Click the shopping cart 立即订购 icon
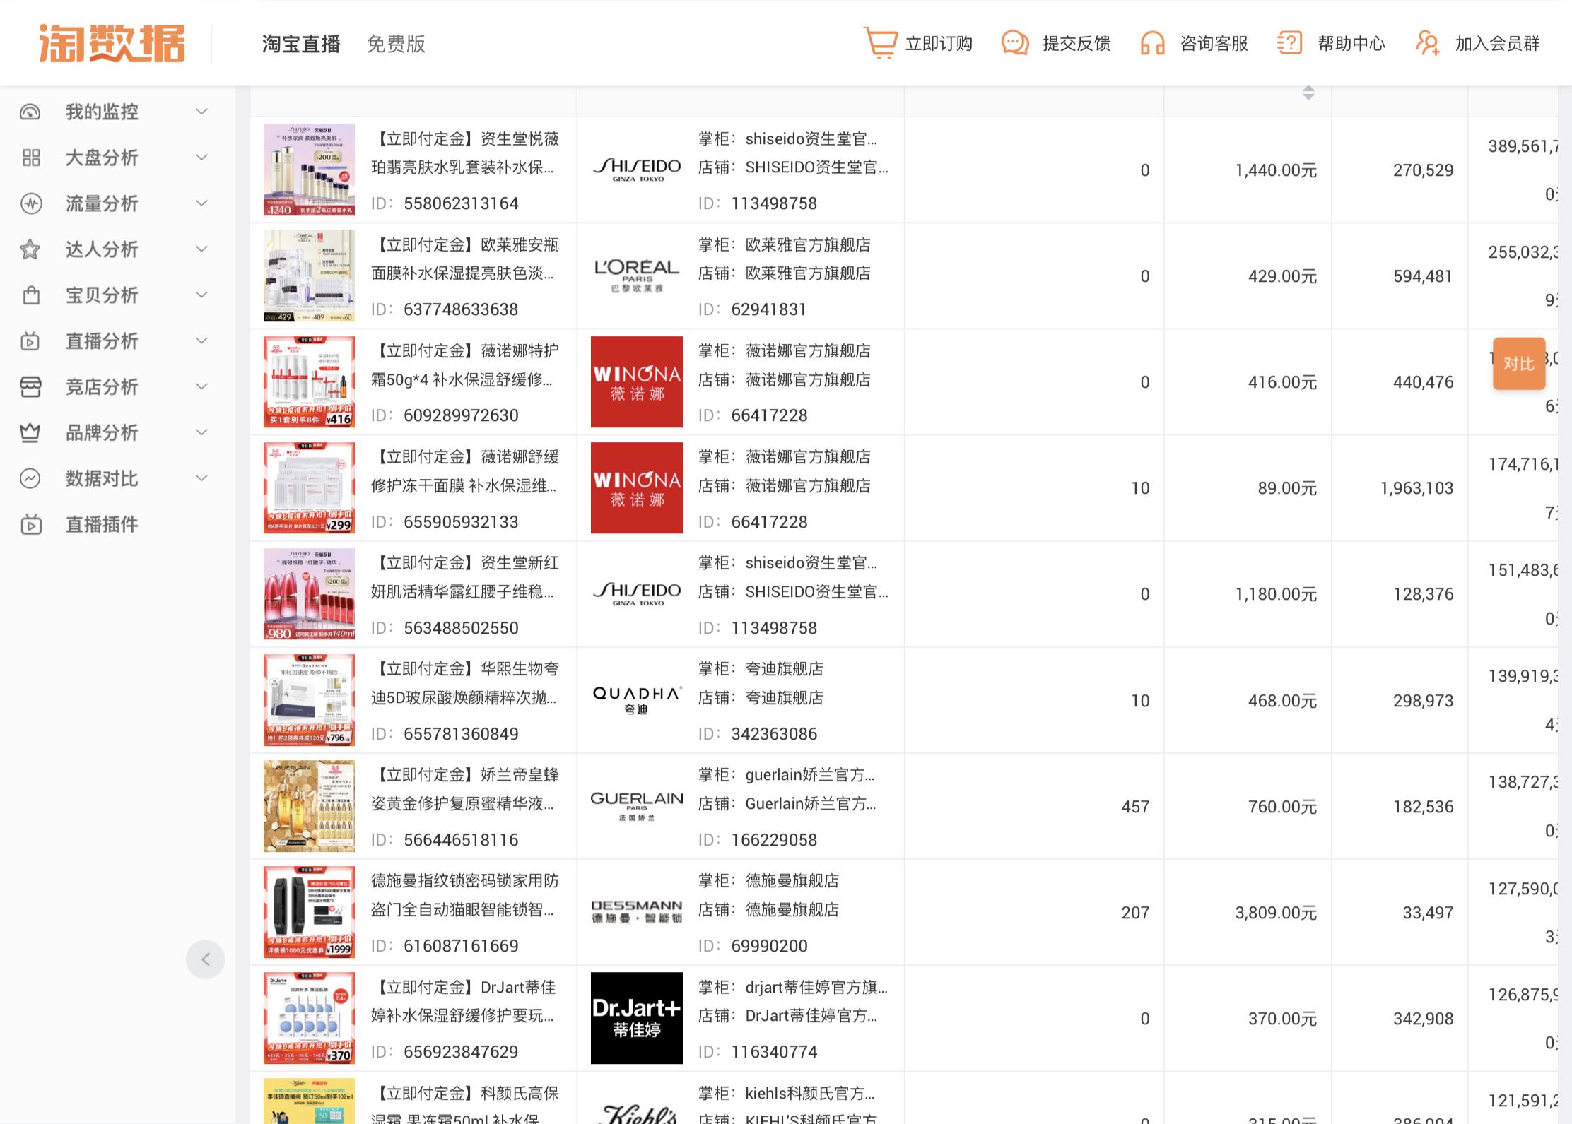1572x1124 pixels. [x=881, y=43]
